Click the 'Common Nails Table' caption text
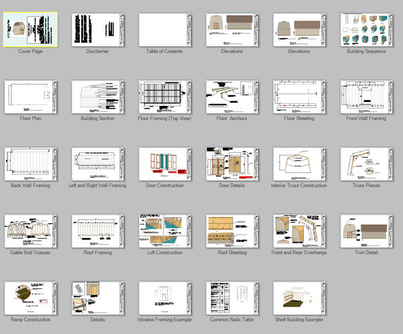The height and width of the screenshot is (334, 403). coord(232,319)
